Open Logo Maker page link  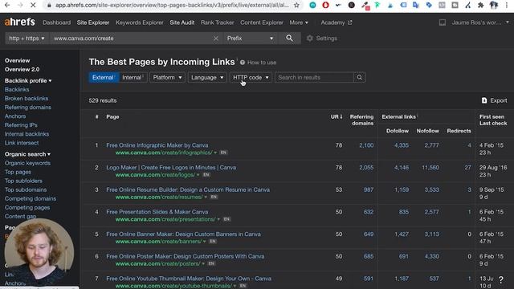[171, 168]
